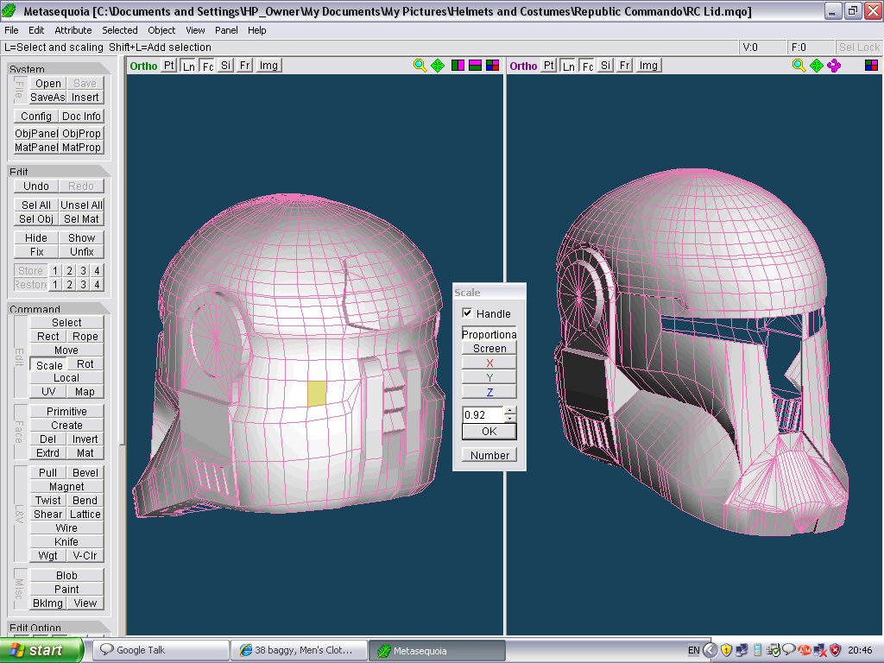
Task: Open the Ortho view dropdown in the left viewport
Action: [x=143, y=66]
